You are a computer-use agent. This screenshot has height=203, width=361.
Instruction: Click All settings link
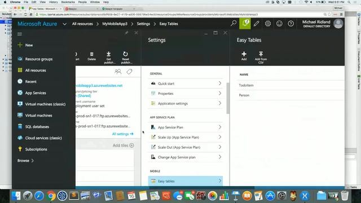click(x=122, y=134)
